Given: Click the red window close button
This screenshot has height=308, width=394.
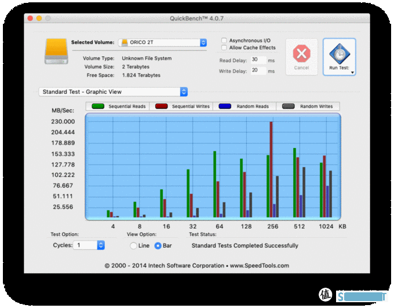Looking at the screenshot, I should [30, 18].
